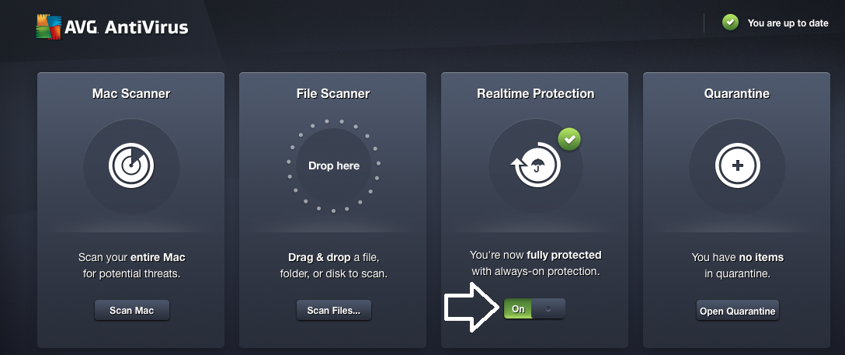
Task: Select the Mac Scanner panel title
Action: point(131,94)
